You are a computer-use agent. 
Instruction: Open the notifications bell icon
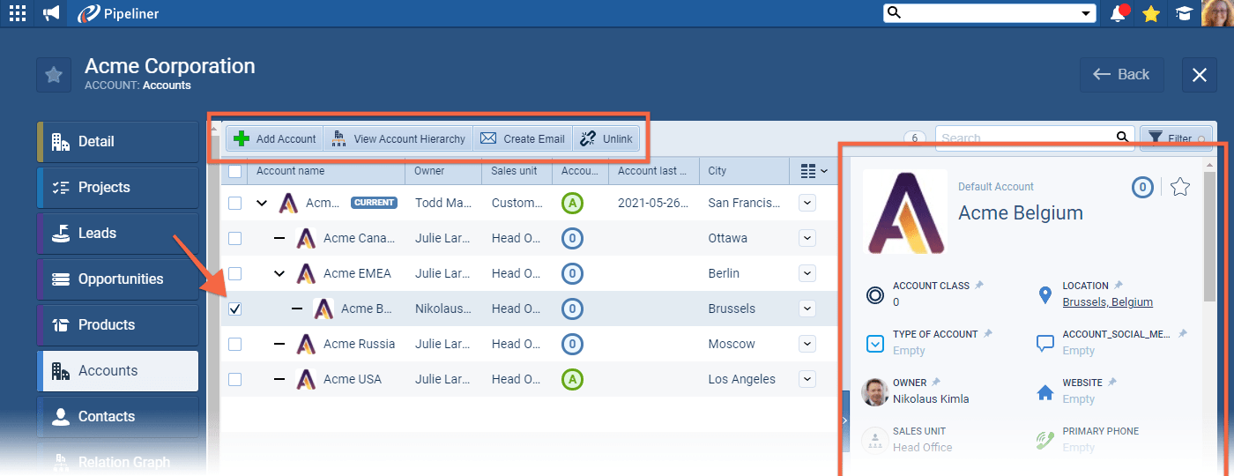click(1119, 13)
